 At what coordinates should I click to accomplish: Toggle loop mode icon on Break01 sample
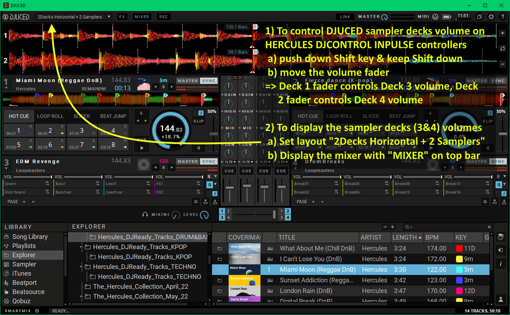point(337,184)
